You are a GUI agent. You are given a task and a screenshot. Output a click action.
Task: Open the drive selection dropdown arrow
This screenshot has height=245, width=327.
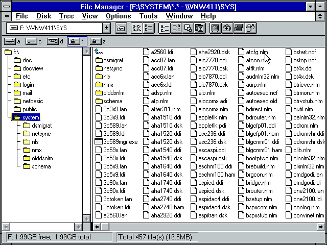tap(106, 28)
